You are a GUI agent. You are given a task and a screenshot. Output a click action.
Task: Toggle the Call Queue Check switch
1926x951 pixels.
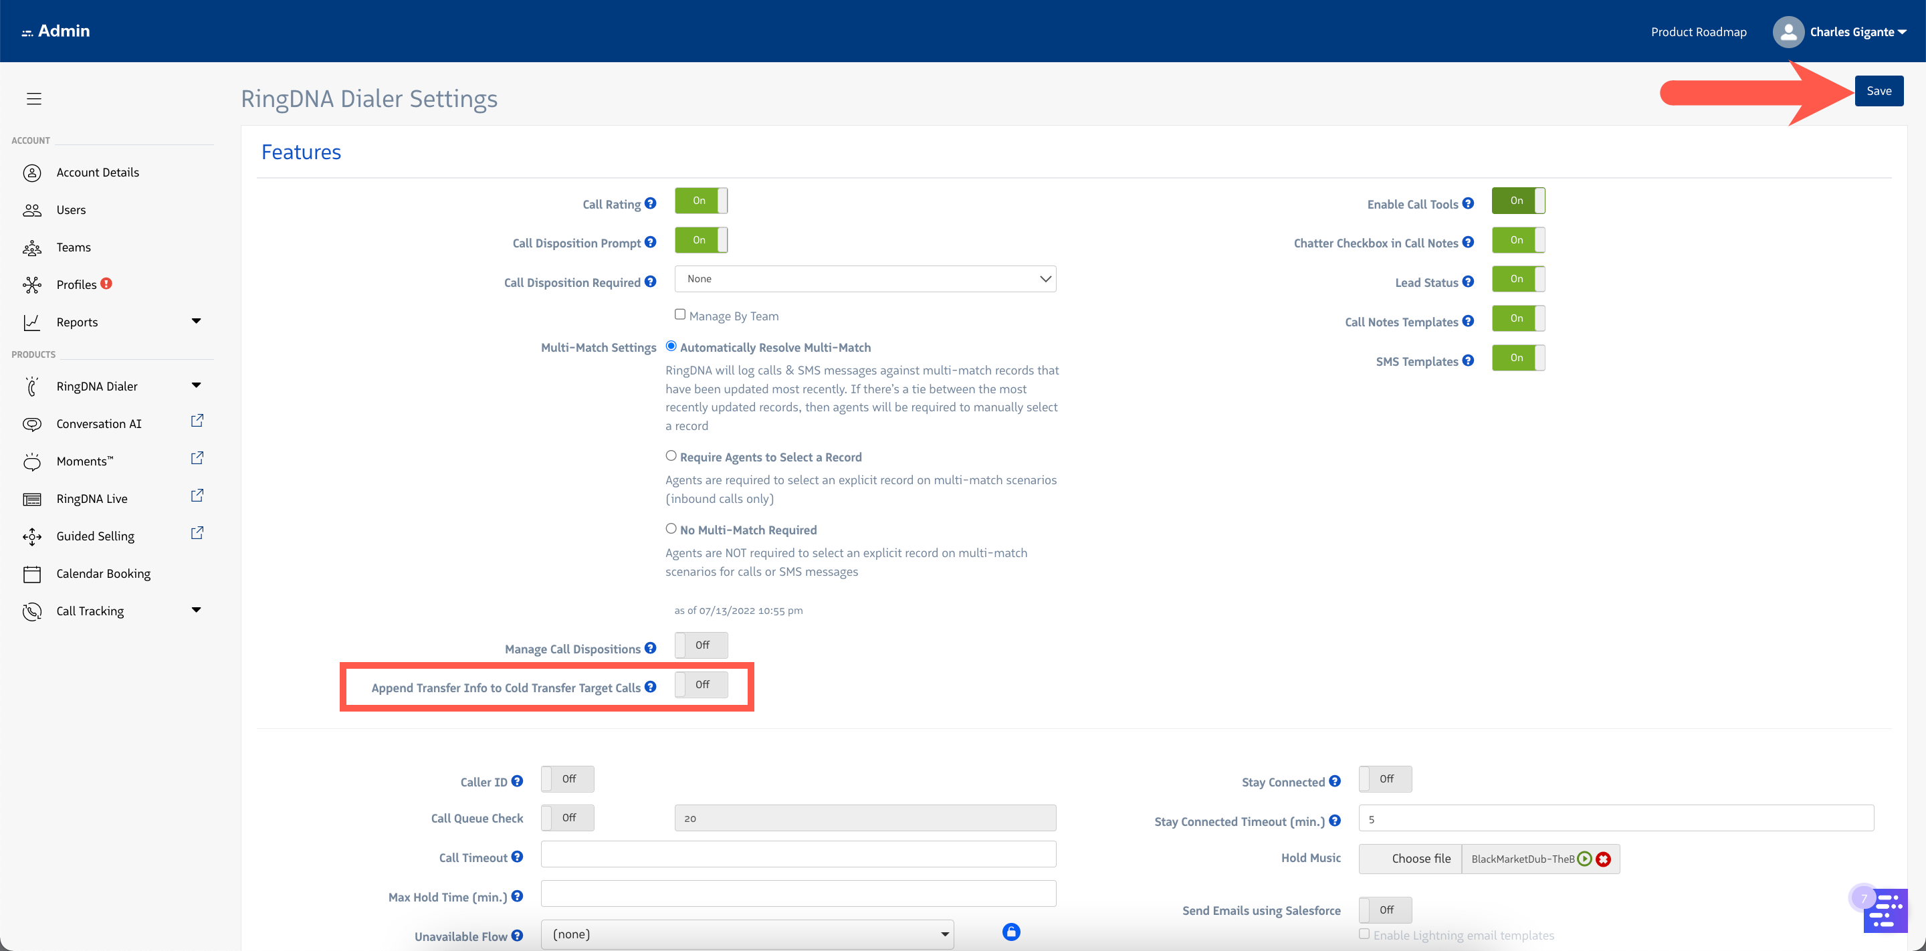[x=568, y=818]
